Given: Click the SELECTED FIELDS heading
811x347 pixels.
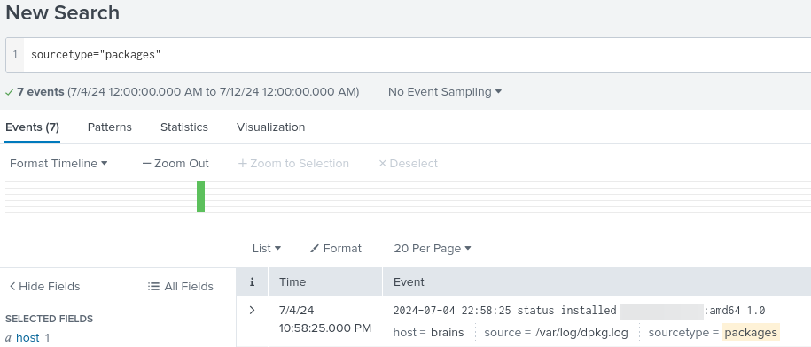Looking at the screenshot, I should [x=49, y=319].
